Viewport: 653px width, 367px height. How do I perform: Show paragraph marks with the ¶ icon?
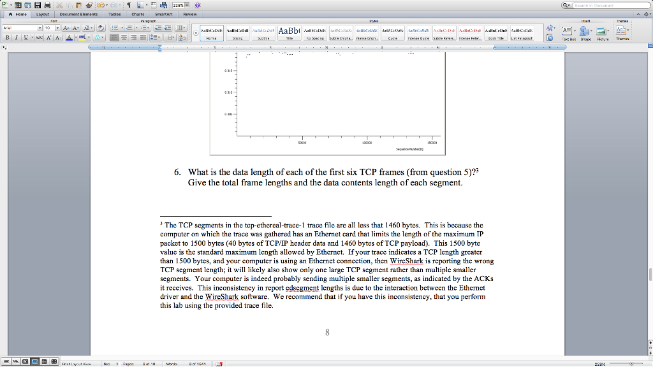pyautogui.click(x=129, y=5)
